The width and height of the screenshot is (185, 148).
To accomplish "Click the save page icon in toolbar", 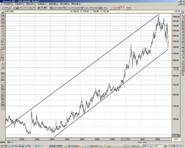I will click(x=17, y=8).
